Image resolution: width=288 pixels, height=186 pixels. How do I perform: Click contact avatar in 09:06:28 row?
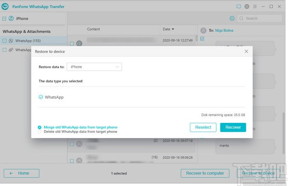pos(79,161)
